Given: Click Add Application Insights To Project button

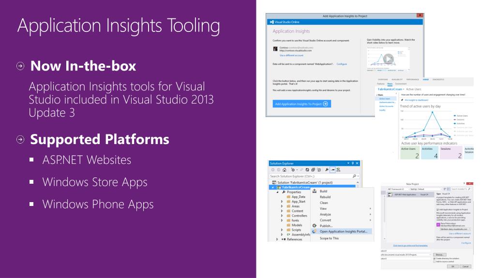Looking at the screenshot, I should (302, 104).
